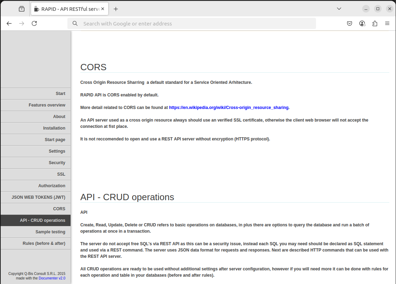Go to Authorization in sidebar
Screen dimensions: 396x284
(36, 186)
